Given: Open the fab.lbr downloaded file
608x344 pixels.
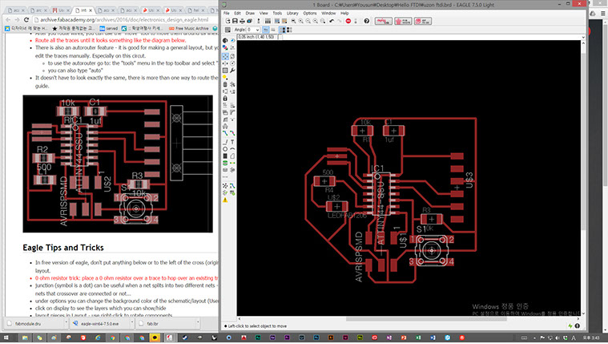Looking at the screenshot, I should [166, 323].
